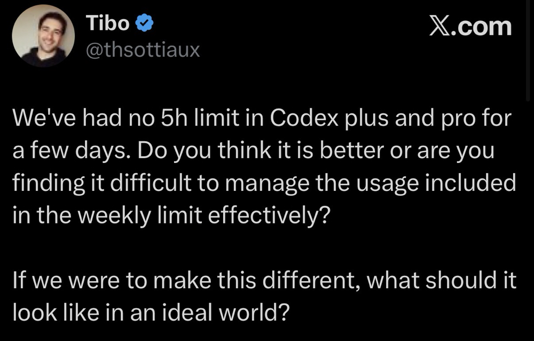Open Tibo's profile picture avatar
534x341 pixels.
tap(43, 35)
